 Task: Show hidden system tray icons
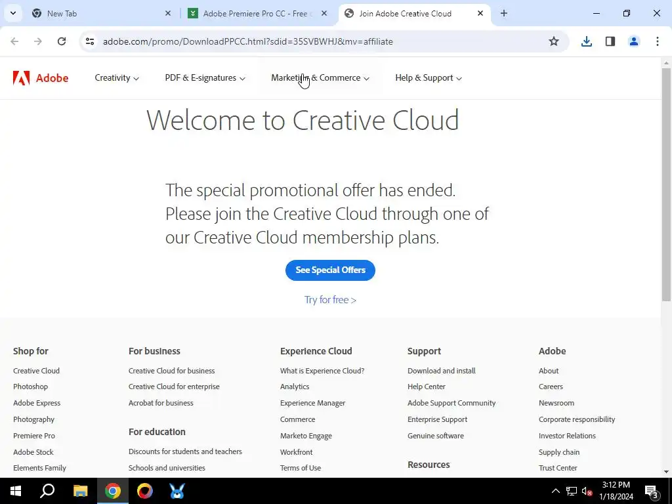555,491
